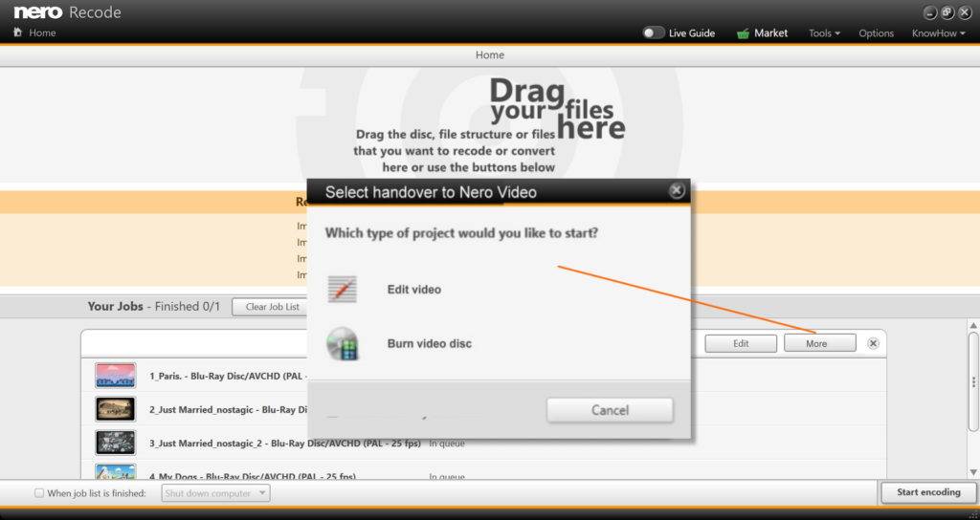This screenshot has width=980, height=520.
Task: Click the Home house icon
Action: pos(17,32)
